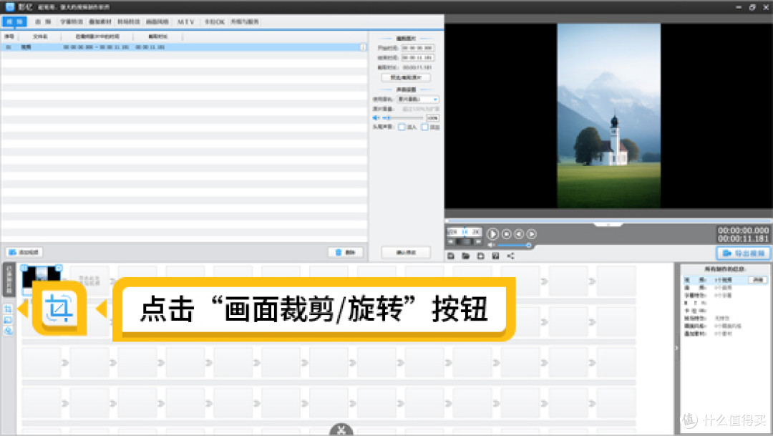Click the 文件名 column header

[x=40, y=37]
